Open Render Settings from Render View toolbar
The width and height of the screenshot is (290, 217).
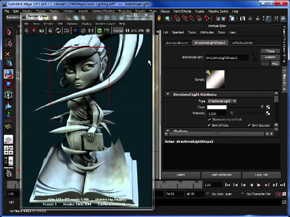coord(67,31)
